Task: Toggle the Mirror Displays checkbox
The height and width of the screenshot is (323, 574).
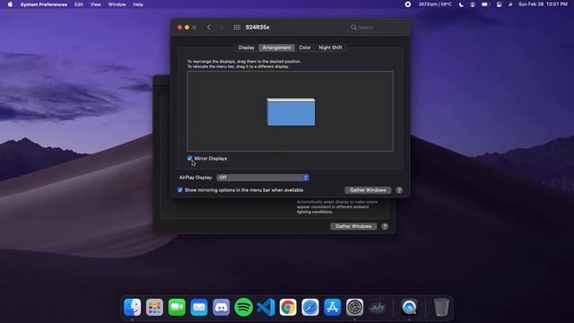Action: [x=189, y=158]
